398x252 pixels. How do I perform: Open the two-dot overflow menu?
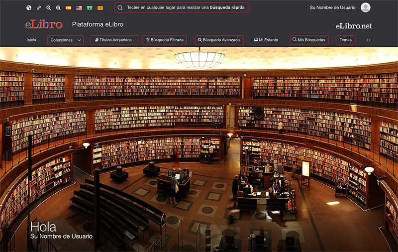click(x=368, y=40)
